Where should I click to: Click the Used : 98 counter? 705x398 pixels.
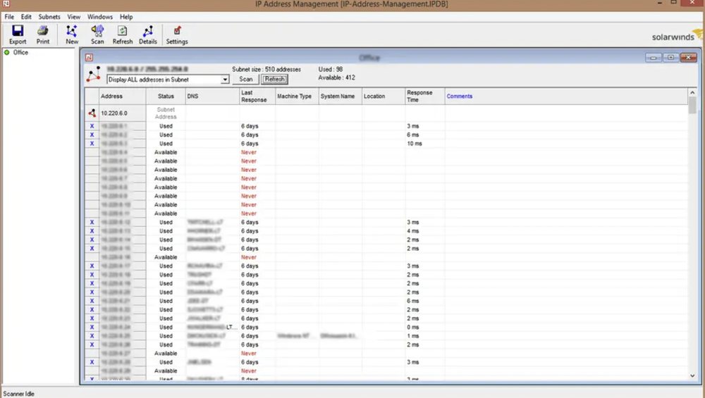331,69
